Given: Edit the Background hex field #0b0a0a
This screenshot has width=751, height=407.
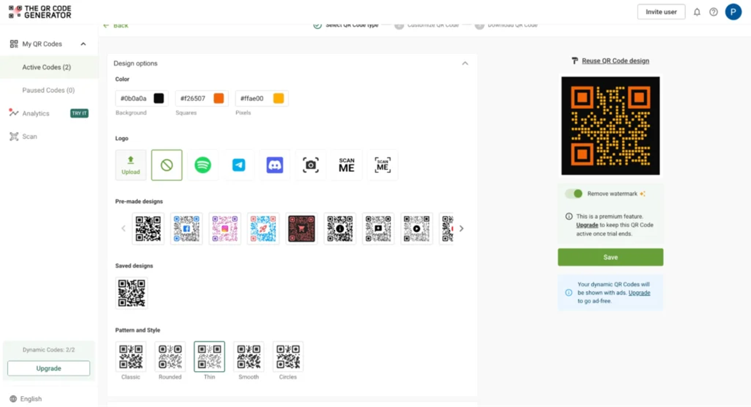Looking at the screenshot, I should tap(133, 99).
